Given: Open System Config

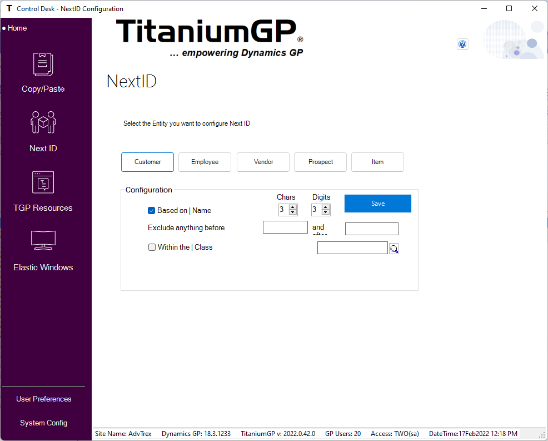Looking at the screenshot, I should 44,423.
